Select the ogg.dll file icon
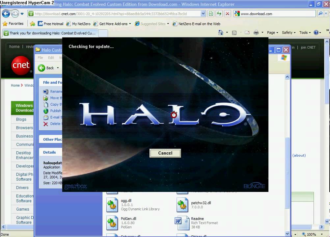This screenshot has width=330, height=237. coord(112,205)
